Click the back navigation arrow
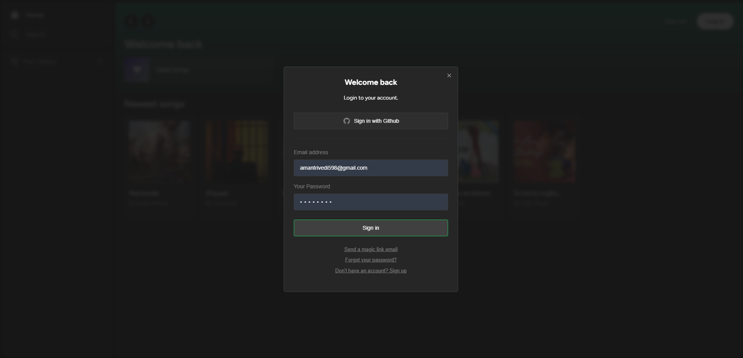This screenshot has width=743, height=358. pos(131,22)
